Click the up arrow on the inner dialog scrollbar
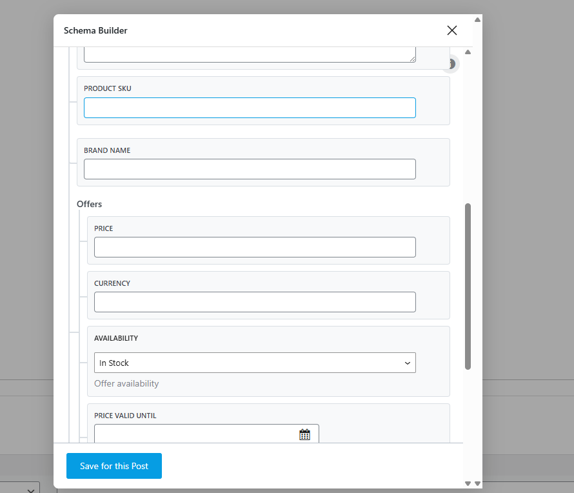The image size is (574, 493). (468, 52)
